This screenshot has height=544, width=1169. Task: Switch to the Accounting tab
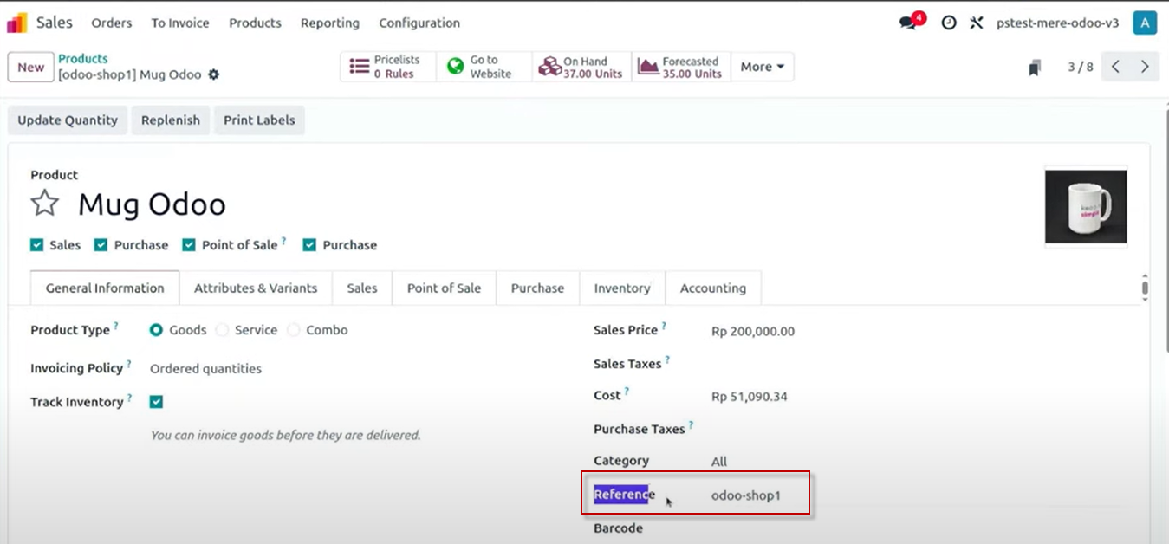(x=713, y=288)
